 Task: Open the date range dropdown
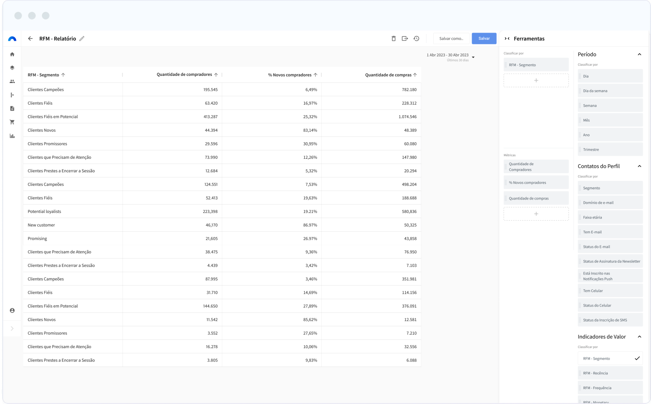click(473, 57)
